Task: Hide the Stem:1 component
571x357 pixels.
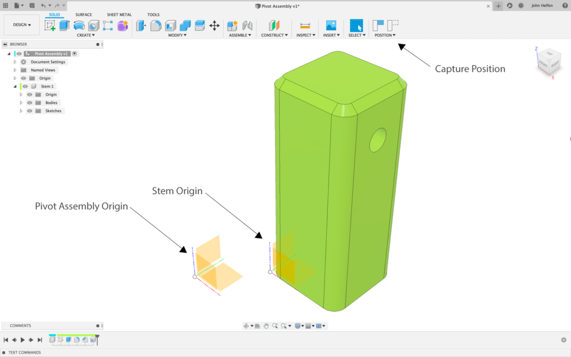Action: click(x=25, y=86)
